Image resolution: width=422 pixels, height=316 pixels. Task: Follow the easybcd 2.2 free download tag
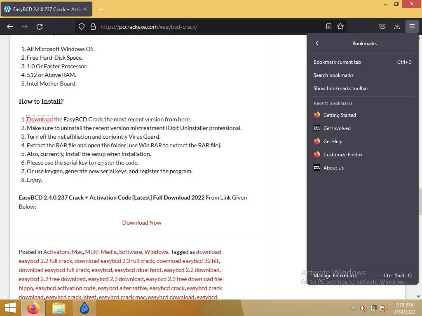point(52,279)
